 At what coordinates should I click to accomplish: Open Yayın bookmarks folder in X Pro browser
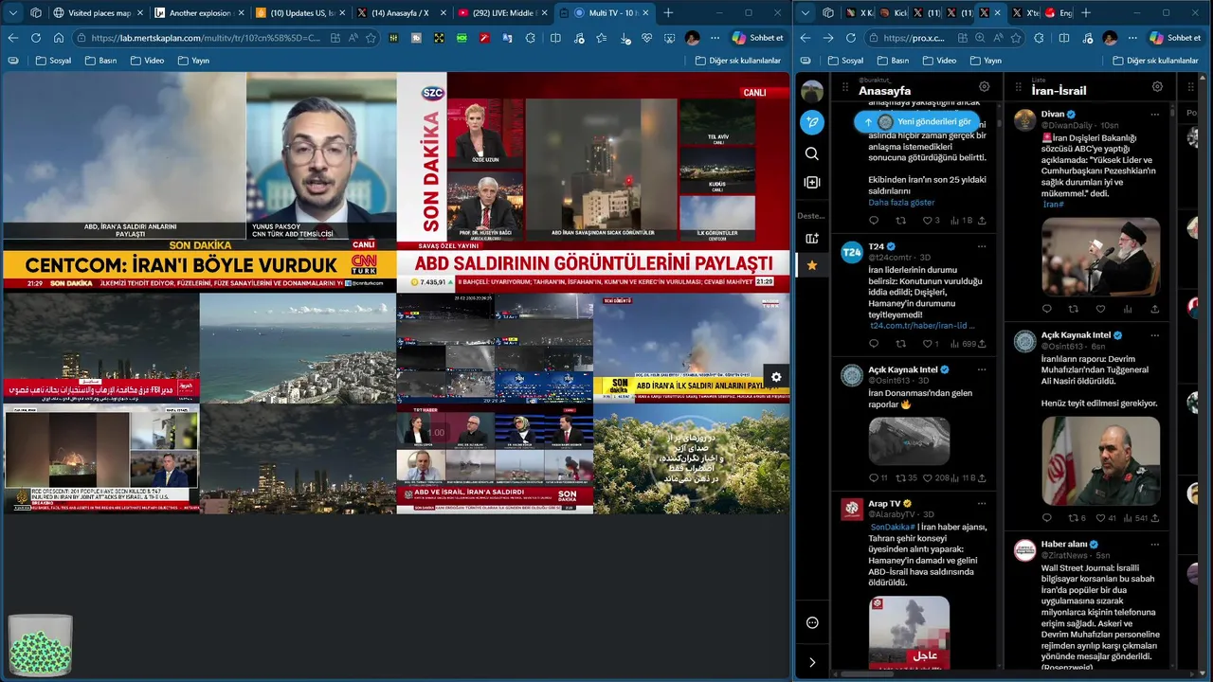tap(986, 61)
